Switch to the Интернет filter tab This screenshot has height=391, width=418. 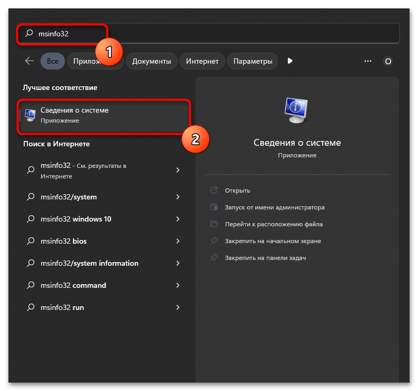pos(202,61)
